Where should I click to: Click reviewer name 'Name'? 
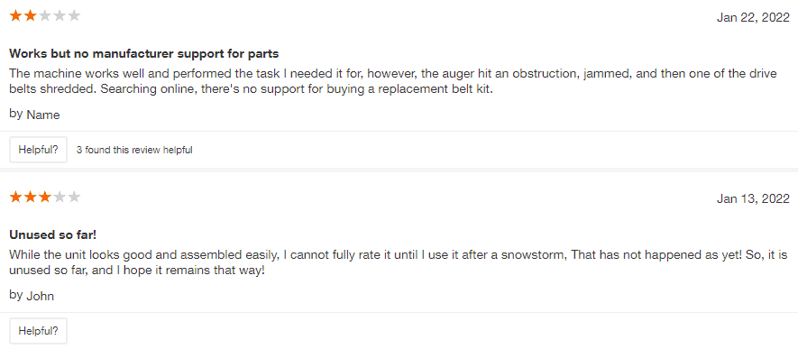pyautogui.click(x=43, y=115)
